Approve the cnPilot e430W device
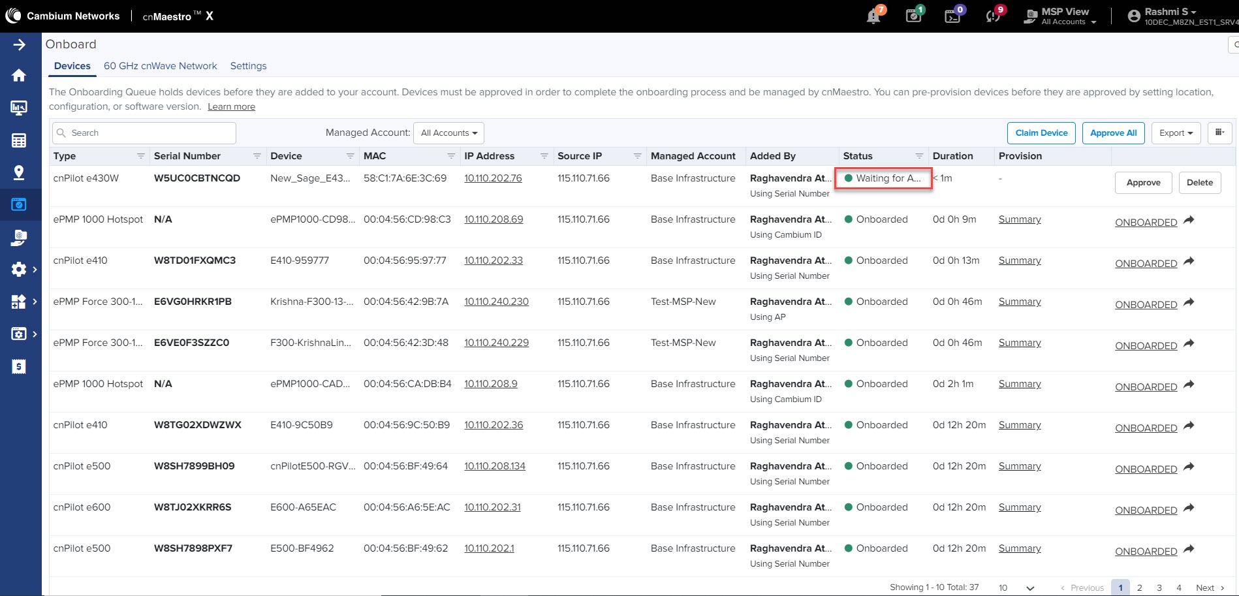This screenshot has height=596, width=1239. tap(1144, 182)
